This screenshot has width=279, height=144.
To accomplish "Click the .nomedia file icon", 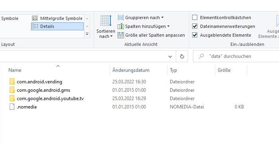I will tap(12, 107).
